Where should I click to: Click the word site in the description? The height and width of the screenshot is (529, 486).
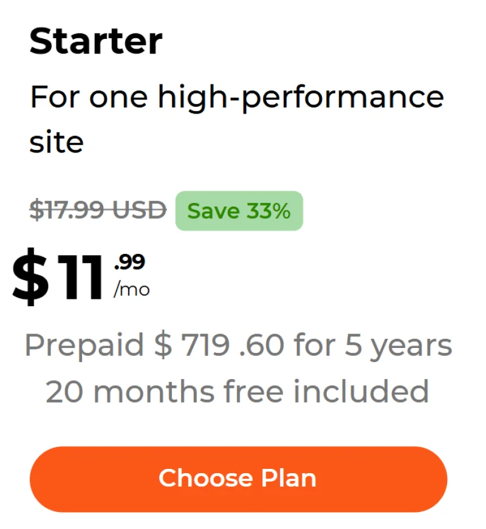(56, 143)
